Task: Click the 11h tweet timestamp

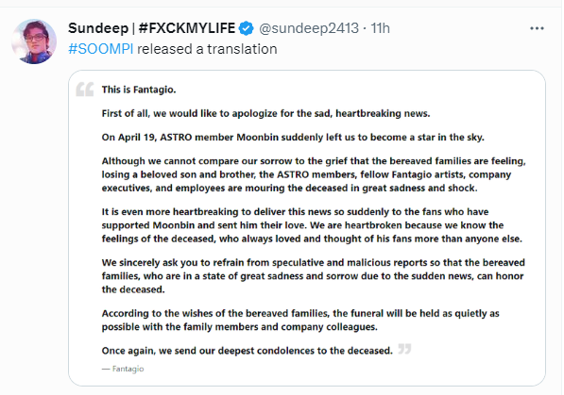Action: tap(380, 28)
